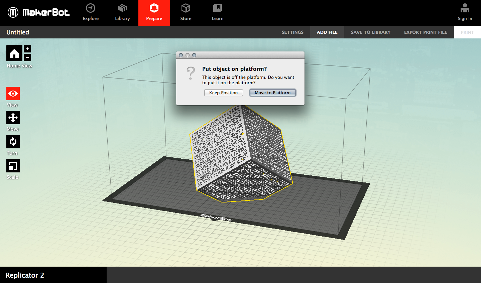
Task: Keep the object's current position
Action: click(x=223, y=93)
